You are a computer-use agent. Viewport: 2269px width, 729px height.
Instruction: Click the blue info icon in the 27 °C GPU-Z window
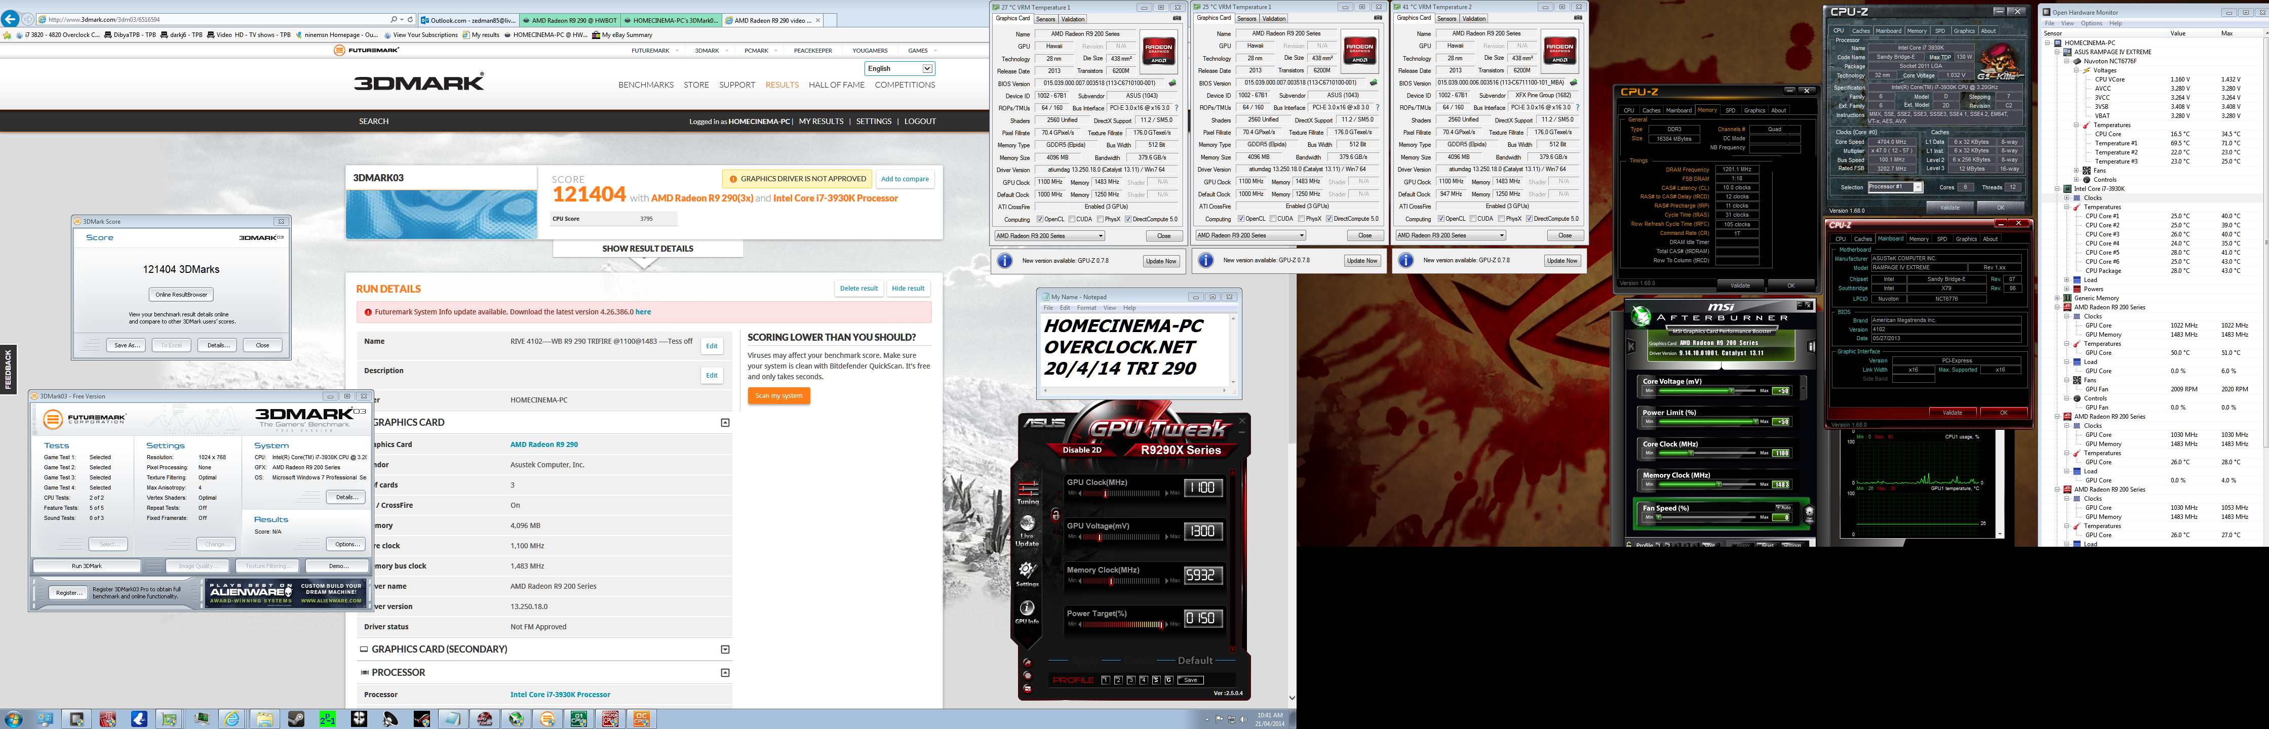[1005, 261]
